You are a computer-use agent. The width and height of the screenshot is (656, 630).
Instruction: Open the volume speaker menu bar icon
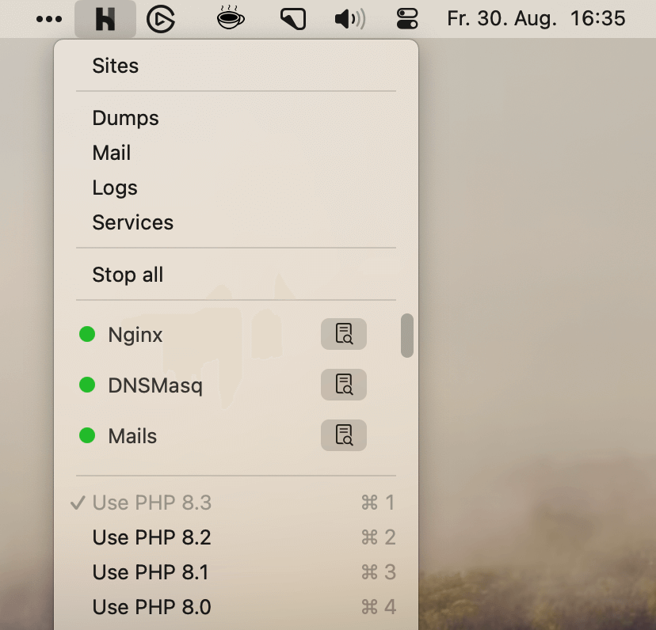[350, 19]
